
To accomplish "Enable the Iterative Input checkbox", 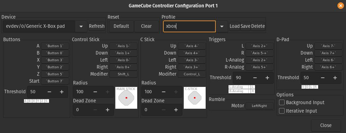I will 282,111.
